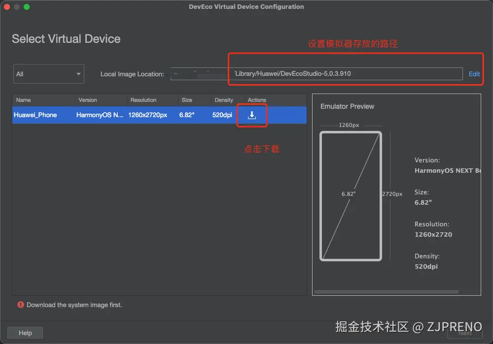The width and height of the screenshot is (493, 344).
Task: Click the red close window button
Action: point(7,6)
